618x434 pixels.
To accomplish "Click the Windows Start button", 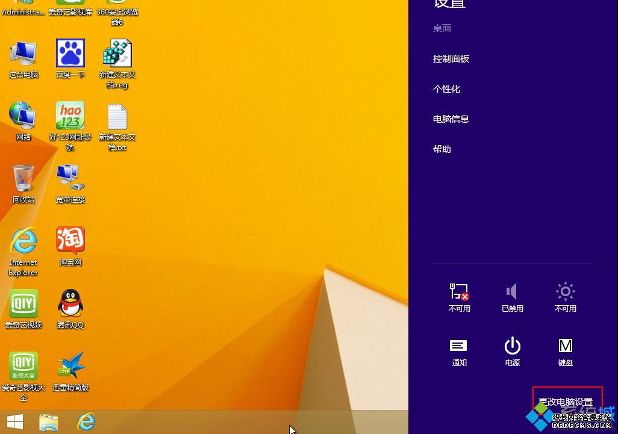I will pos(15,422).
